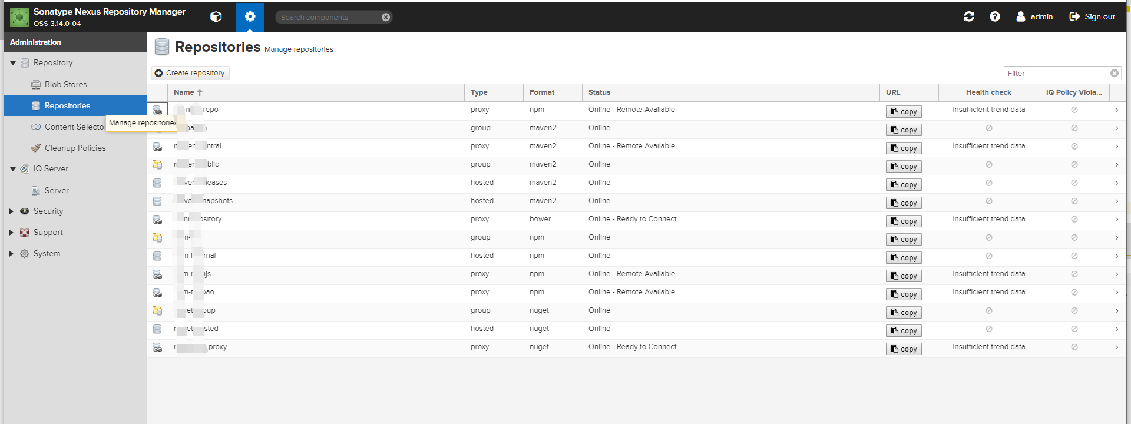Collapse the Repository tree node arrow
Viewport: 1131px width, 424px height.
[x=13, y=63]
